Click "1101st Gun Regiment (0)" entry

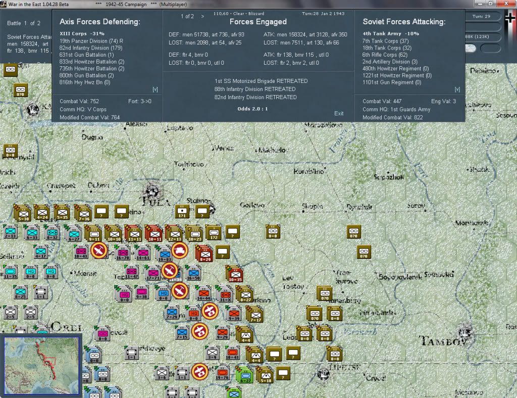tap(392, 82)
